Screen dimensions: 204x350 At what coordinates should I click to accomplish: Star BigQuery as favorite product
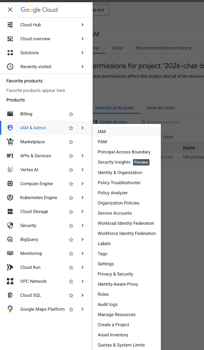[71, 239]
